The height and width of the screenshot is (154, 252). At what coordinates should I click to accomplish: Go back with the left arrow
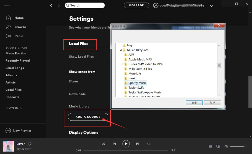coord(51,6)
